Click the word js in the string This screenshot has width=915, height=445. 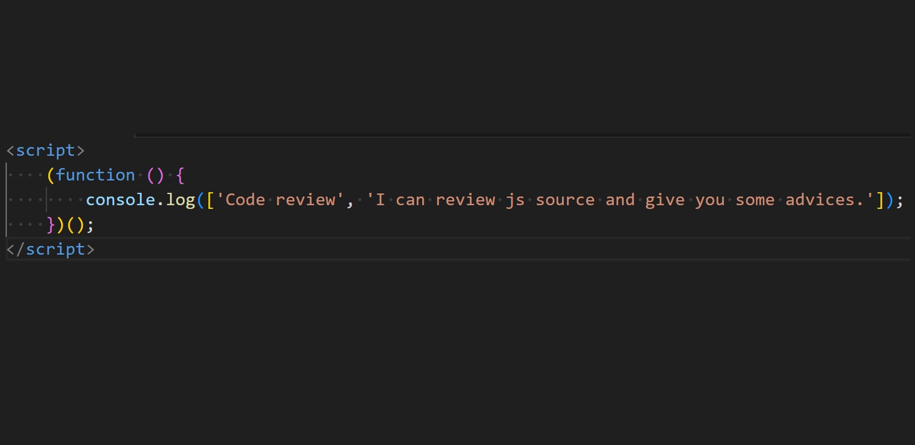click(515, 200)
